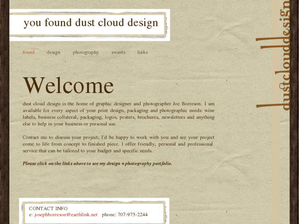Click the phone number 707-975-2244
This screenshot has width=299, height=224.
click(132, 215)
